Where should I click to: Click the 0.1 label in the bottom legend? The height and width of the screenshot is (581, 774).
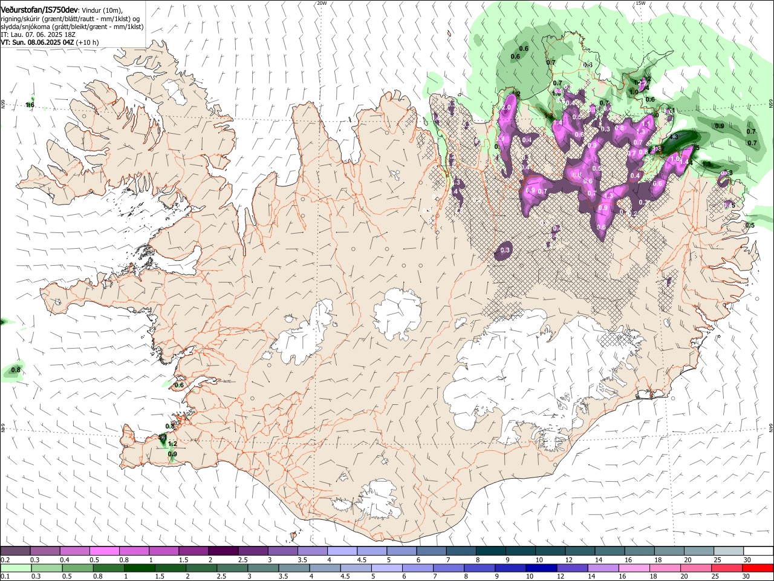tap(5, 577)
